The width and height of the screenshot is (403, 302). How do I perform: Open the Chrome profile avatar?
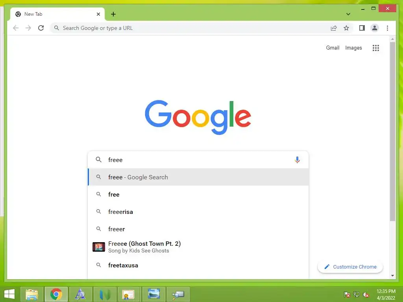pyautogui.click(x=375, y=28)
